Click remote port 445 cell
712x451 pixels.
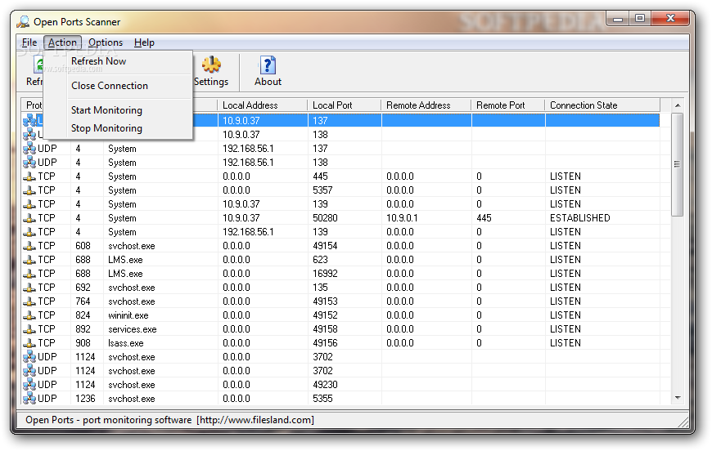tap(484, 218)
